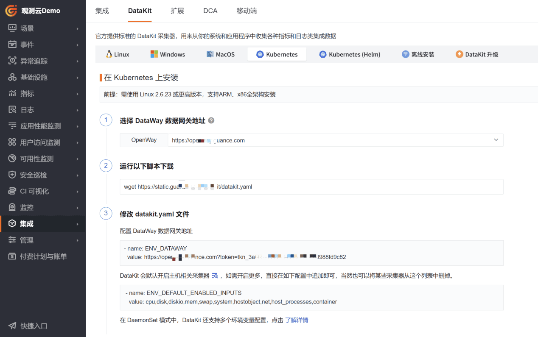Open 监控 via its sidebar icon
This screenshot has height=337, width=538.
click(x=12, y=207)
